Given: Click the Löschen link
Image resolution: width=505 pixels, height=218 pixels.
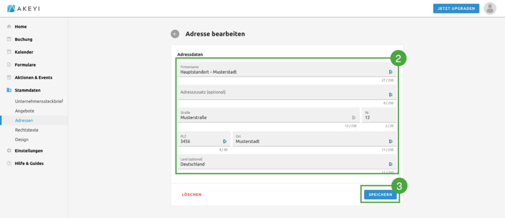Looking at the screenshot, I should click(x=191, y=195).
